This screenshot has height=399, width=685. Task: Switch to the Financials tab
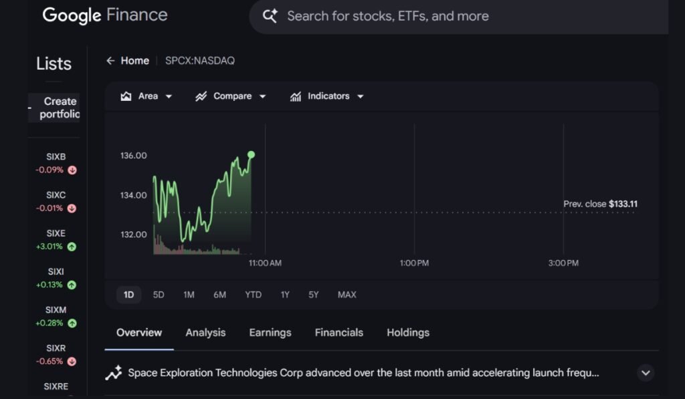(x=339, y=333)
